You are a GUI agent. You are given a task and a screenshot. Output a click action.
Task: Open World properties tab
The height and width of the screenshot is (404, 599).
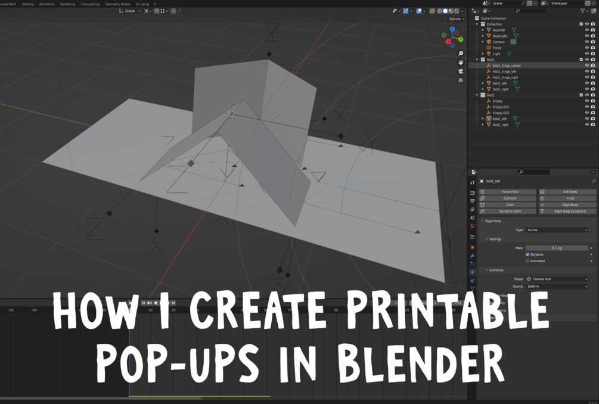coord(473,226)
